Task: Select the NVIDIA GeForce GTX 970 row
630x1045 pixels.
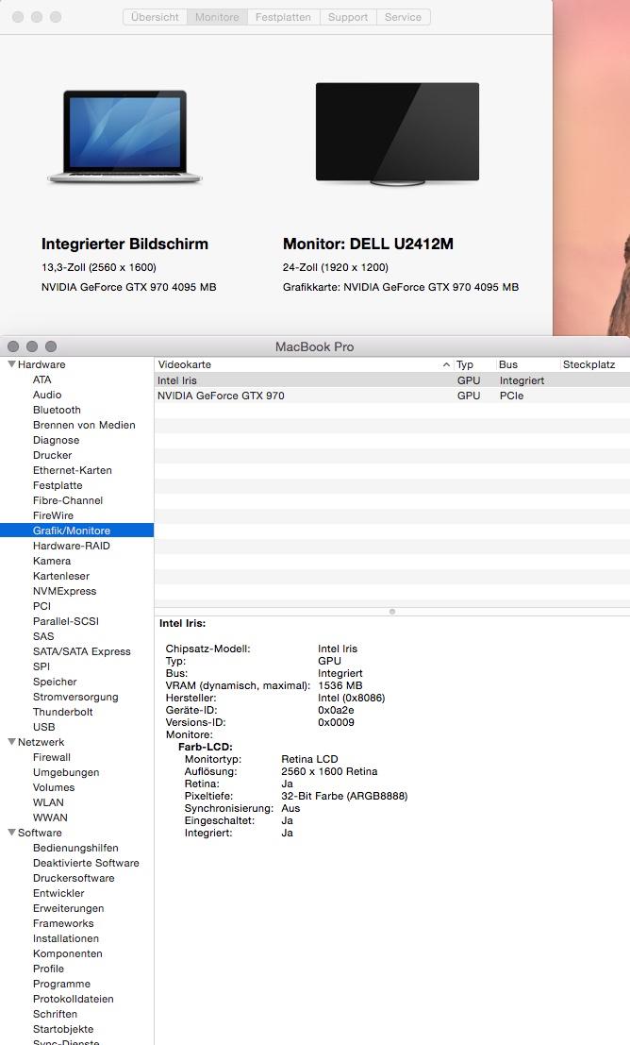Action: point(391,396)
